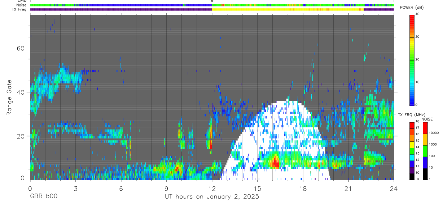Click the 12 label on the TX FRQ scale
Image resolution: width=443 pixels, height=204 pixels.
pyautogui.click(x=417, y=160)
